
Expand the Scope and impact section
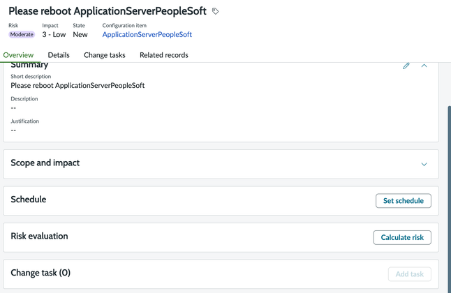424,165
